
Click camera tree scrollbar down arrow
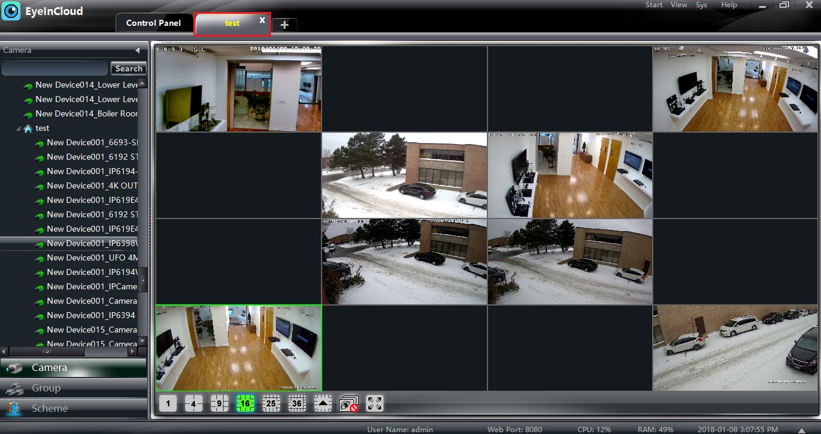(142, 342)
